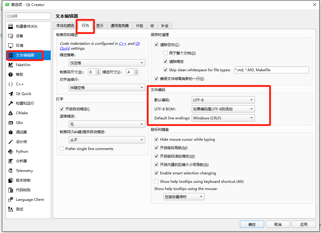Toggle 清除缩进 clean indentation checkbox
This screenshot has width=321, height=233.
tap(165, 61)
